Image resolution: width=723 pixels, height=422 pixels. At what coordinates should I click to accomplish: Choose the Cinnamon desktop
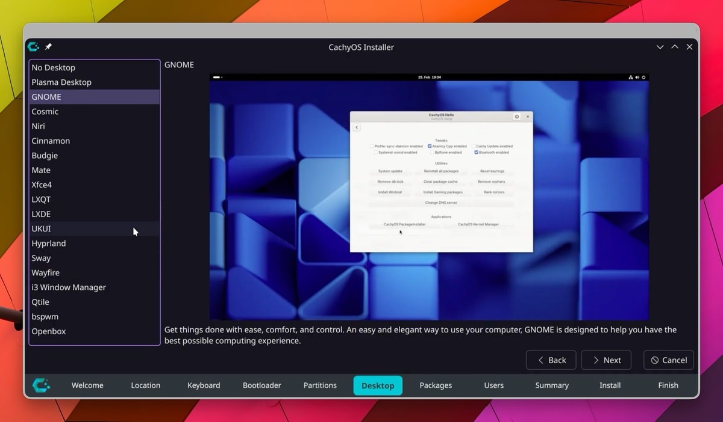[95, 141]
